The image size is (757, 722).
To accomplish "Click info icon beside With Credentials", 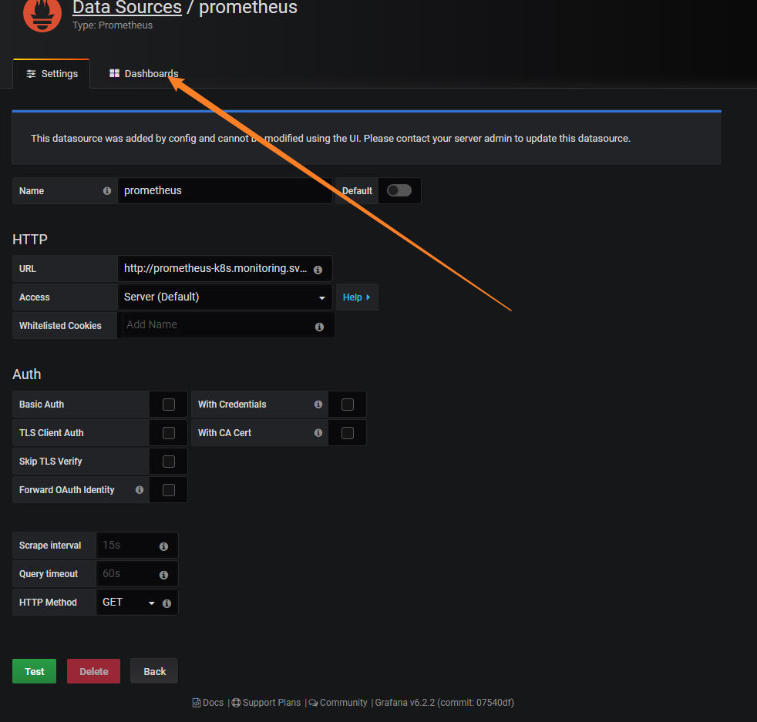I will pyautogui.click(x=318, y=405).
